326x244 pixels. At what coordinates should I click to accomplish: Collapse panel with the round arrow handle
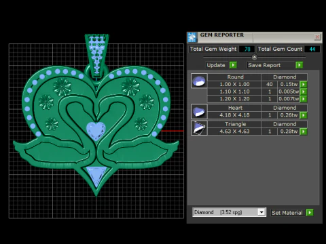tap(254, 57)
